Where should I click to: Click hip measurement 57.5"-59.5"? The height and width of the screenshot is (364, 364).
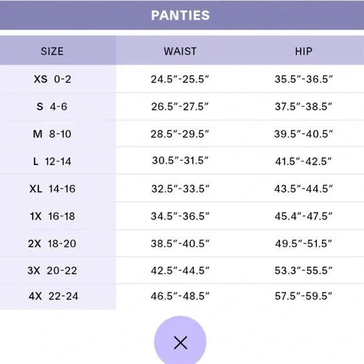303,296
